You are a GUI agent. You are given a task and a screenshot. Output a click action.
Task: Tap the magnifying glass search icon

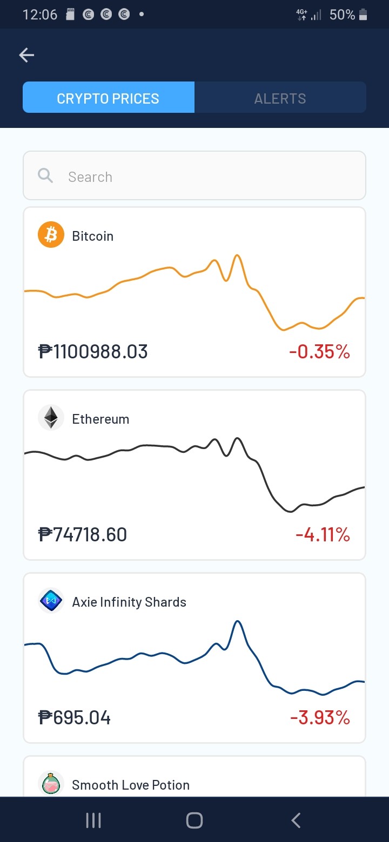click(45, 175)
